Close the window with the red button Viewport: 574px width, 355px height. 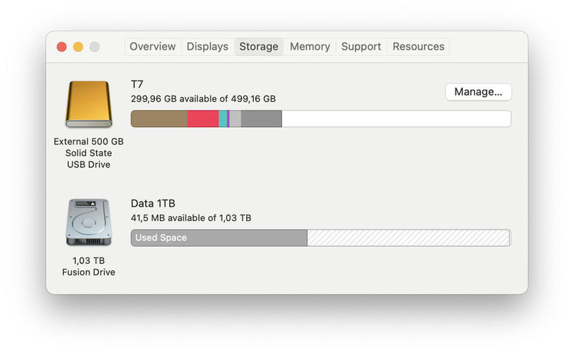[62, 47]
